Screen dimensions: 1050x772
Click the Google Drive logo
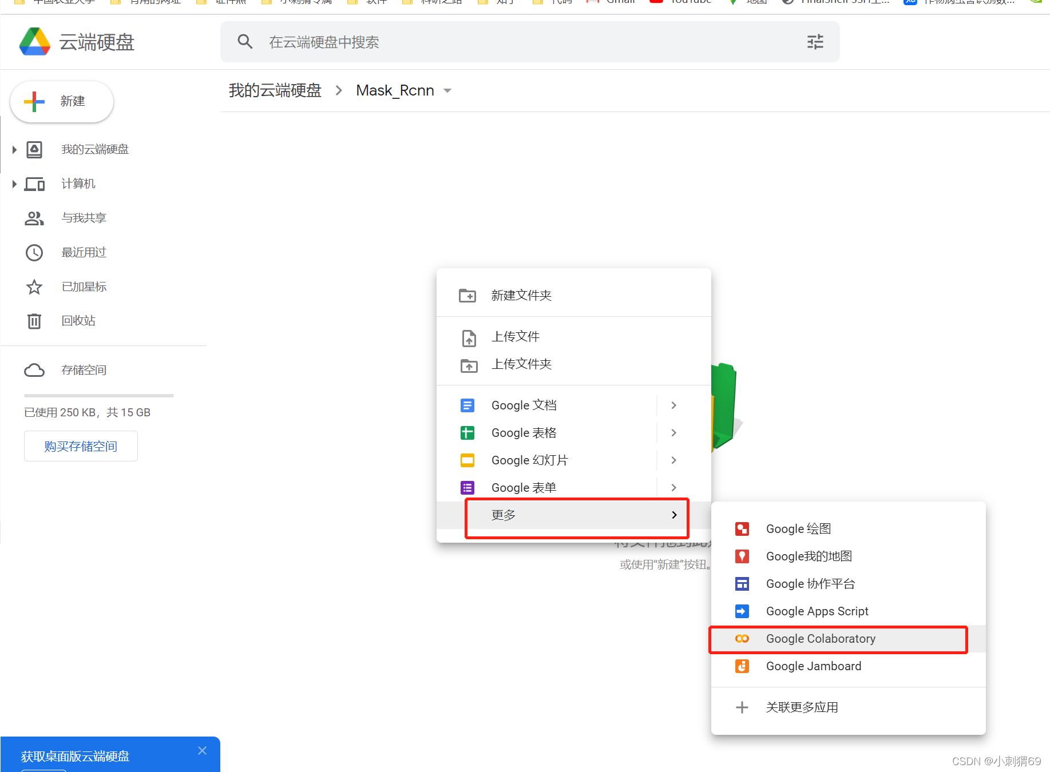[x=35, y=42]
